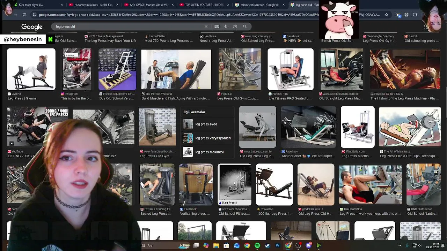Open the Physical Culture Study image
Viewport: 447px width, 251px height.
(405, 69)
